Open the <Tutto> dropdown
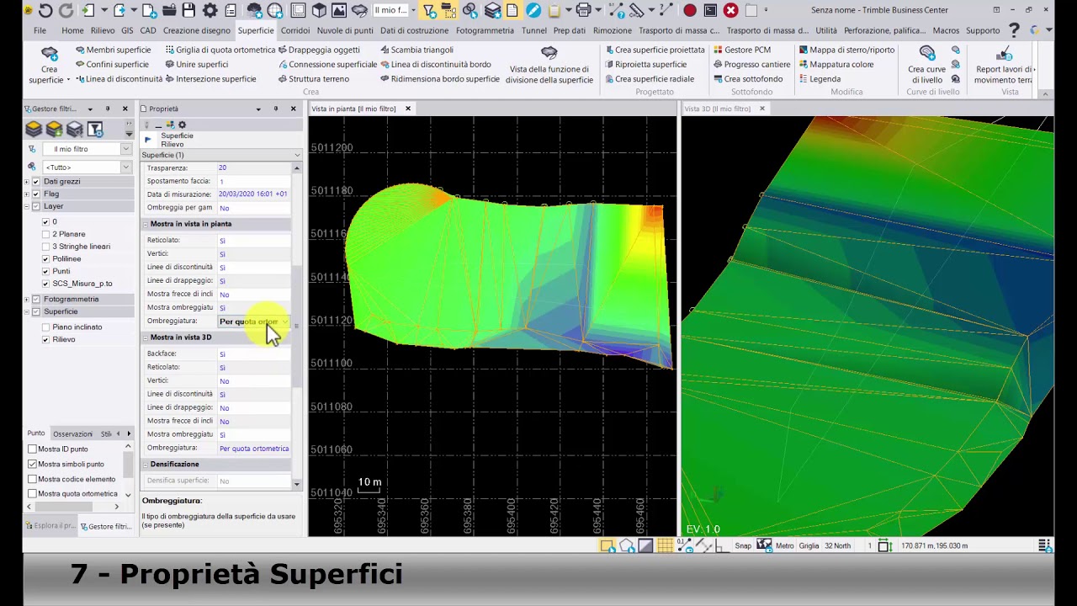This screenshot has height=606, width=1077. pyautogui.click(x=125, y=167)
